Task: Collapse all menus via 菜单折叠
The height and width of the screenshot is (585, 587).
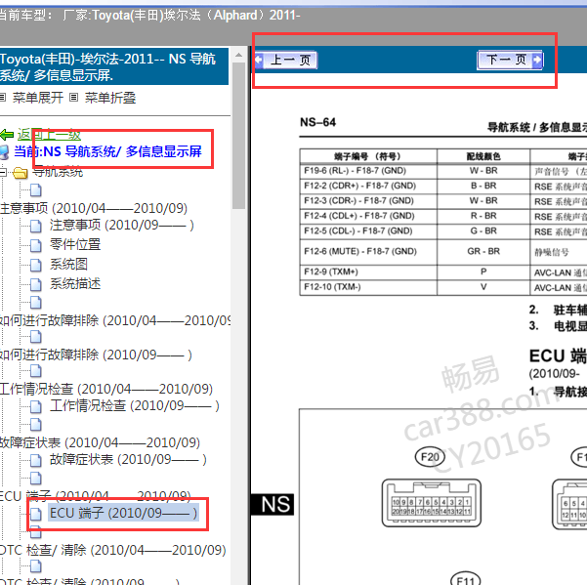Action: [110, 98]
